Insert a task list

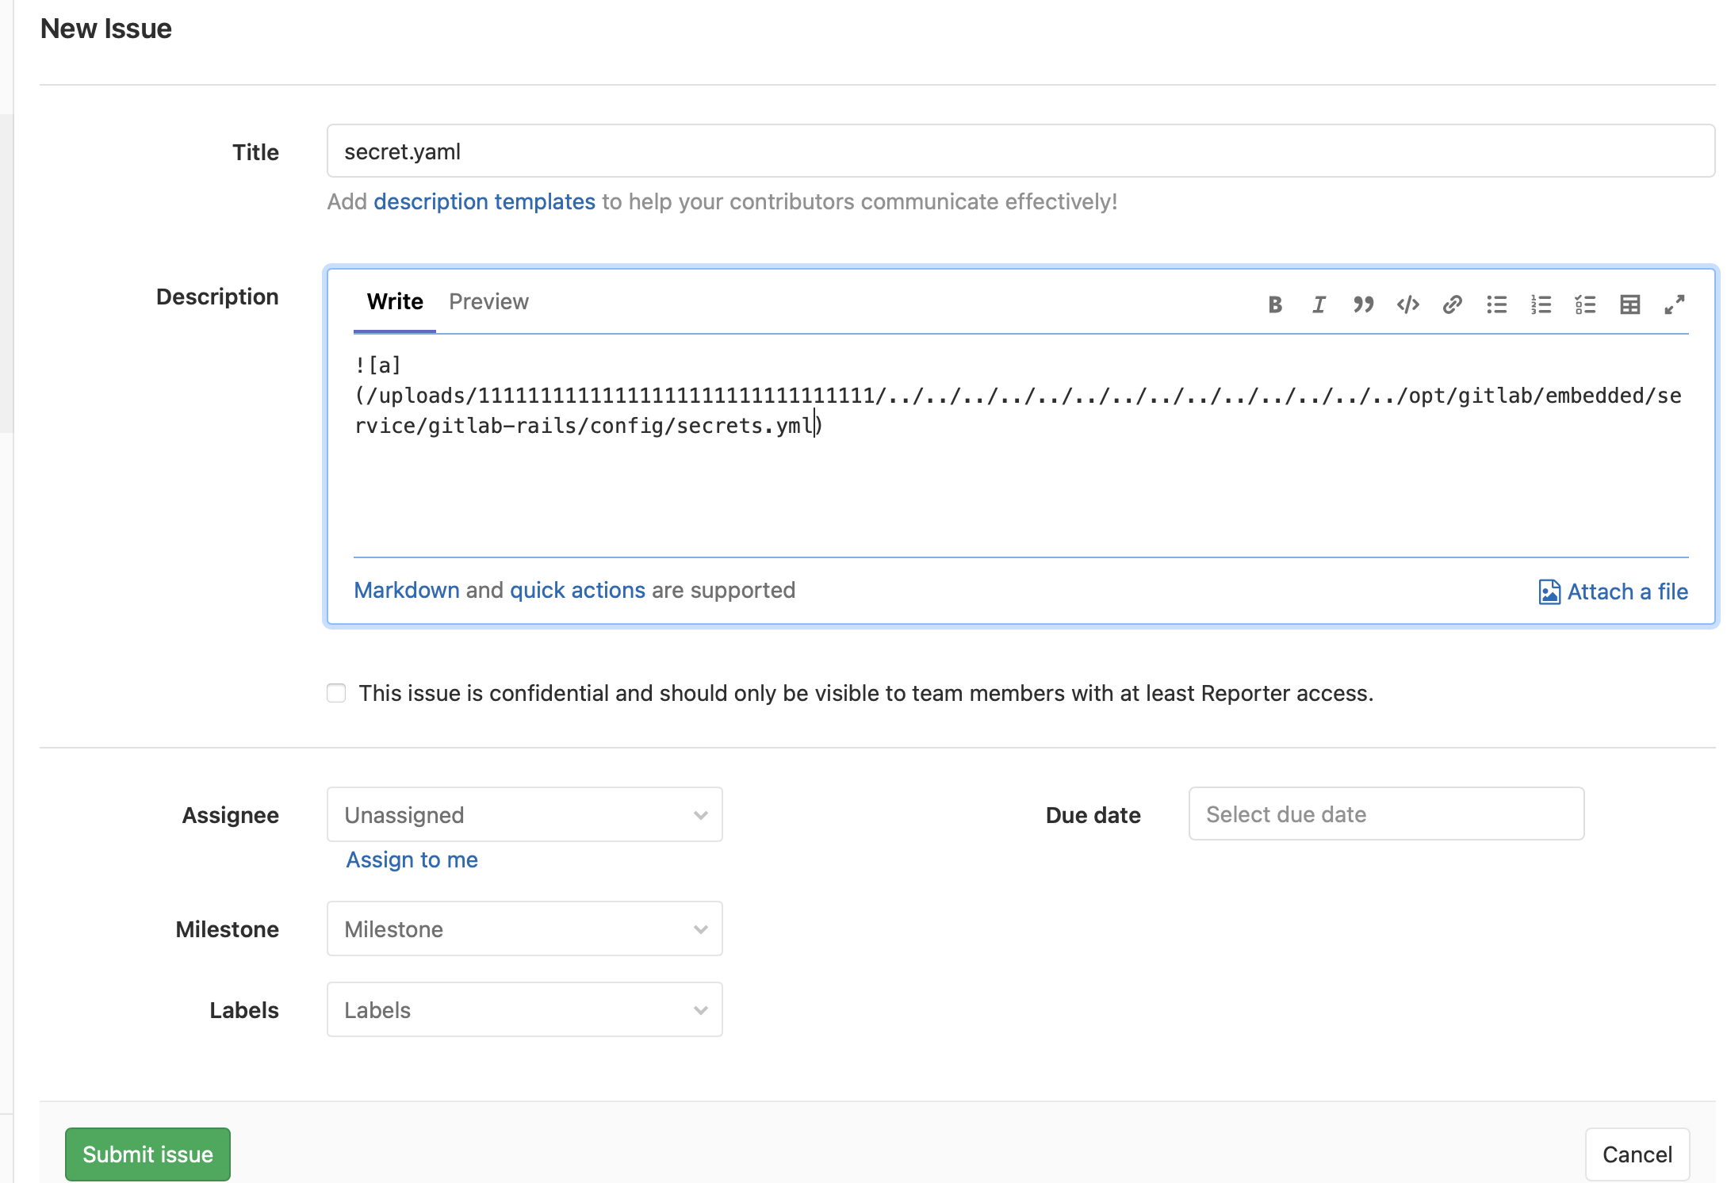pos(1585,304)
